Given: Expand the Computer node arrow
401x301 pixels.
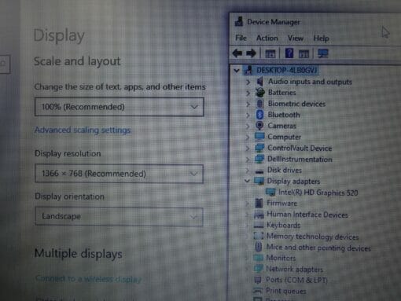Looking at the screenshot, I should coord(248,137).
